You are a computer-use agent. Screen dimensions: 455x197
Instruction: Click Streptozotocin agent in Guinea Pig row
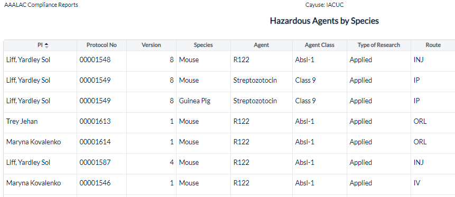[x=255, y=101]
